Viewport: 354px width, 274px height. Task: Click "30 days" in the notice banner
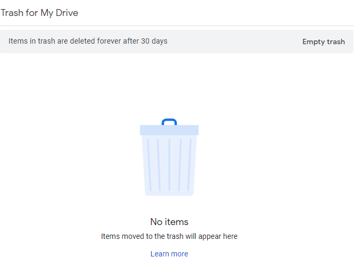(x=154, y=41)
